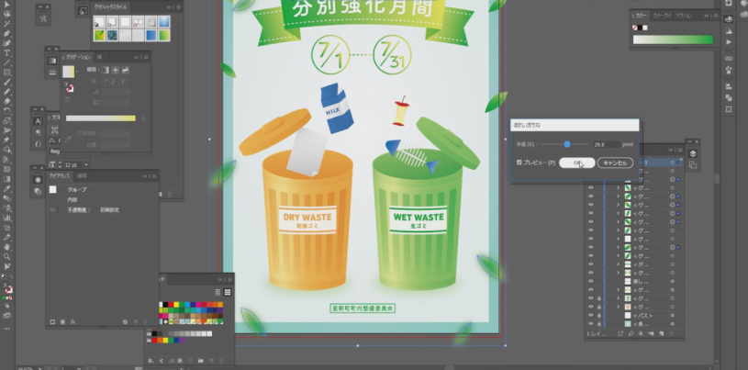Switch Swatches panel to thumbnail view
The height and width of the screenshot is (370, 748).
[x=228, y=292]
